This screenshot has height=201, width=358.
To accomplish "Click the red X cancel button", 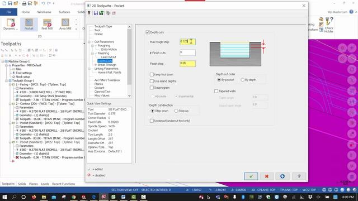I will [x=266, y=176].
